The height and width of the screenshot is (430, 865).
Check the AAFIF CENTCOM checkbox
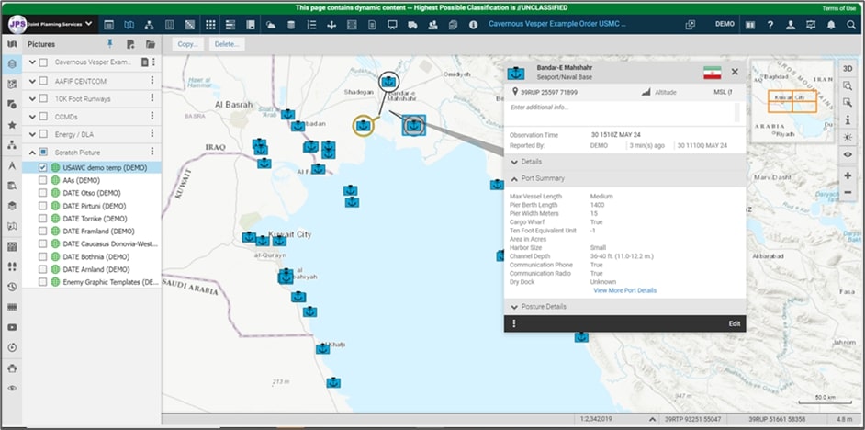pyautogui.click(x=43, y=81)
